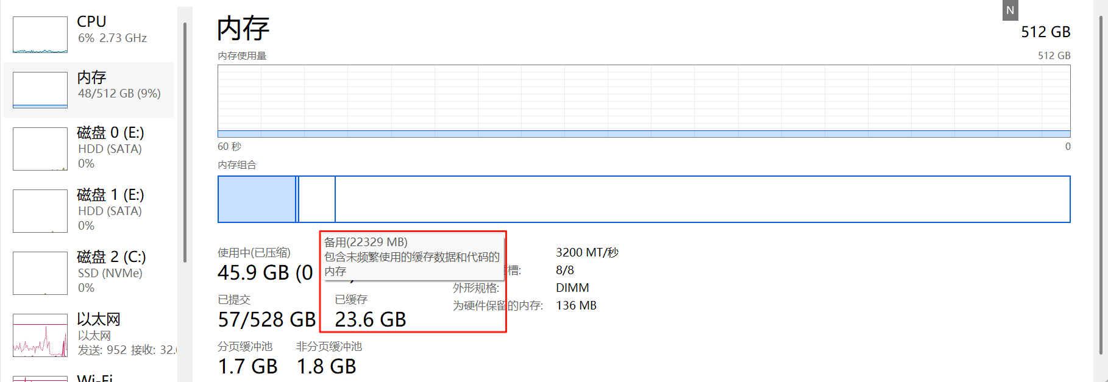
Task: Open the 内存 memory item in sidebar
Action: [x=89, y=90]
